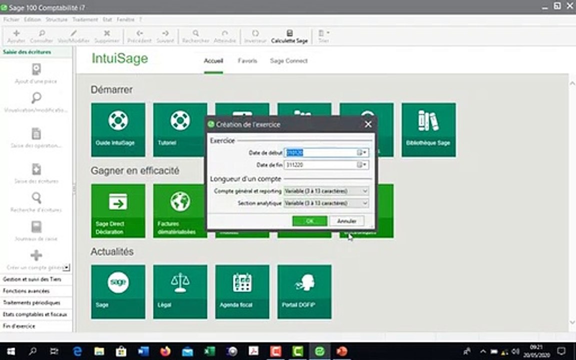Click sidebar scroll-down arrow button

pyautogui.click(x=66, y=267)
